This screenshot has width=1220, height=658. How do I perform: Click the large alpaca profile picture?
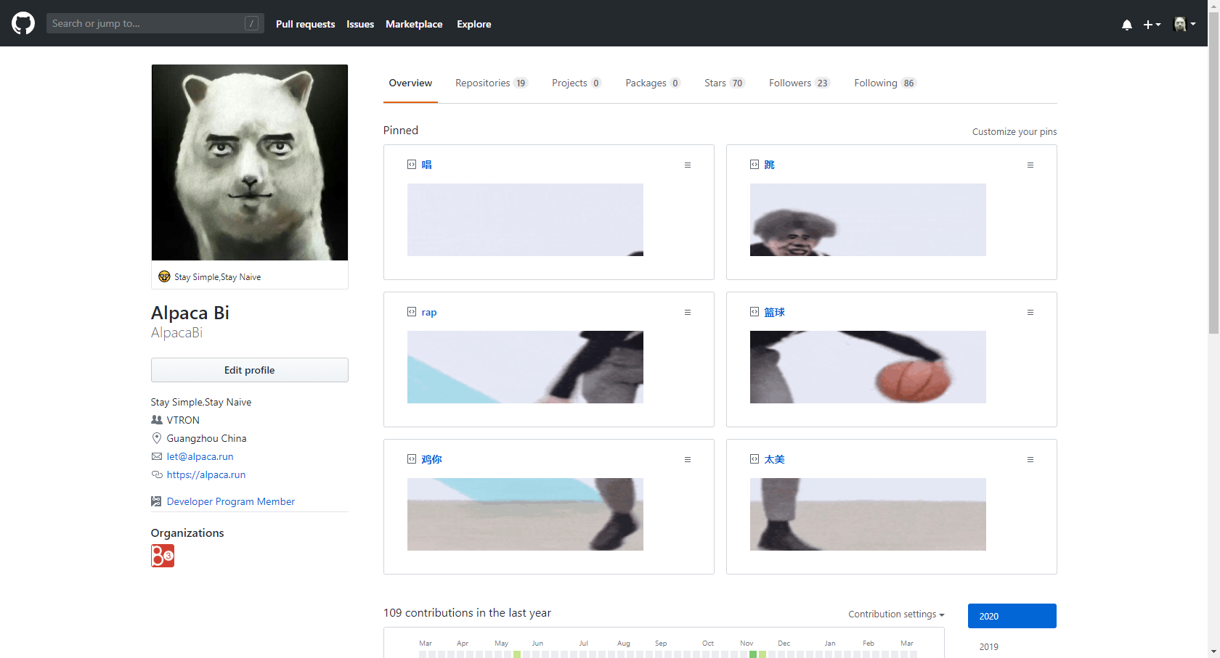click(250, 163)
